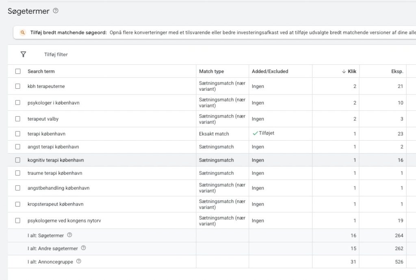
Task: Click Tilføj filter field
Action: pyautogui.click(x=56, y=55)
